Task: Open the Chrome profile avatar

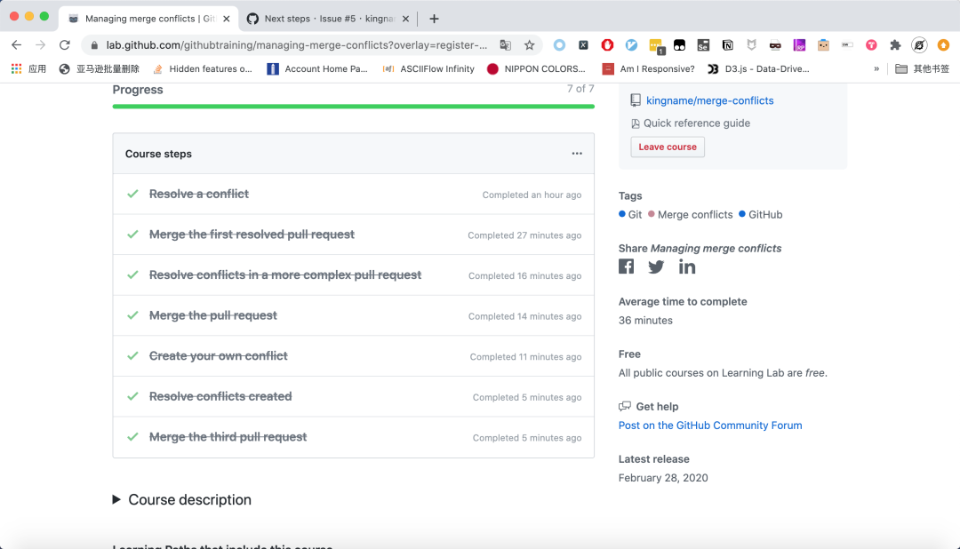Action: (919, 44)
